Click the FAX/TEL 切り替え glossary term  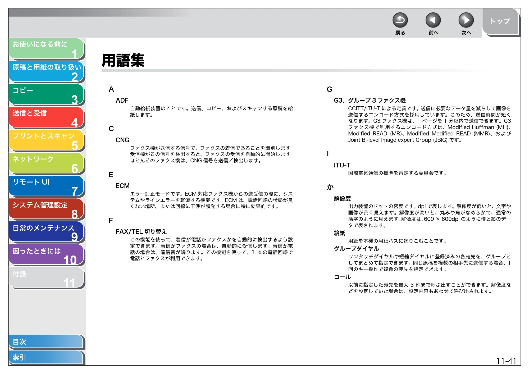tap(141, 232)
